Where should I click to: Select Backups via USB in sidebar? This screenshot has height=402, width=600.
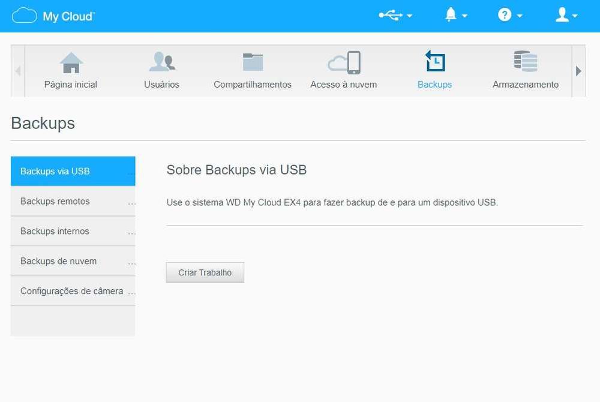tap(73, 171)
